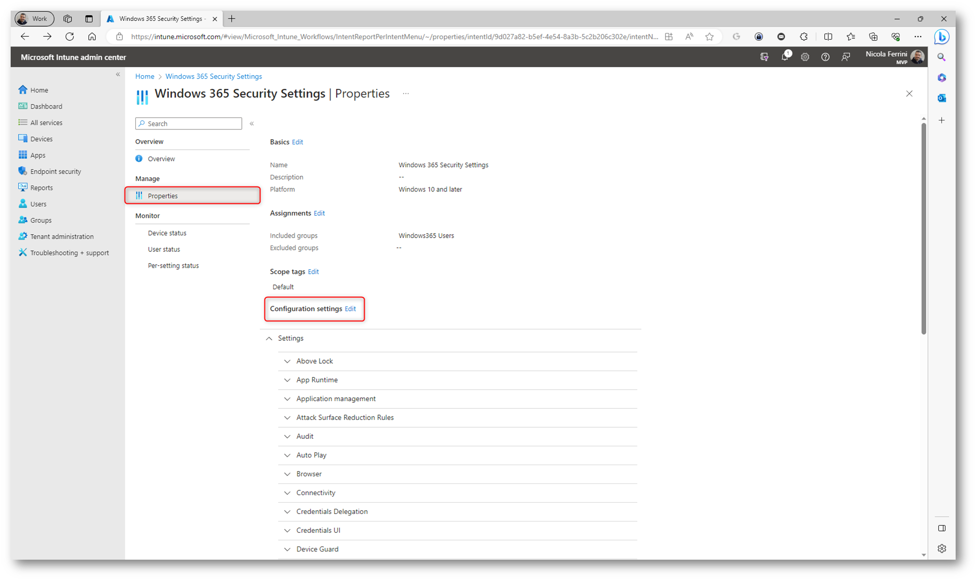Open Endpoint security in the sidebar

click(55, 171)
